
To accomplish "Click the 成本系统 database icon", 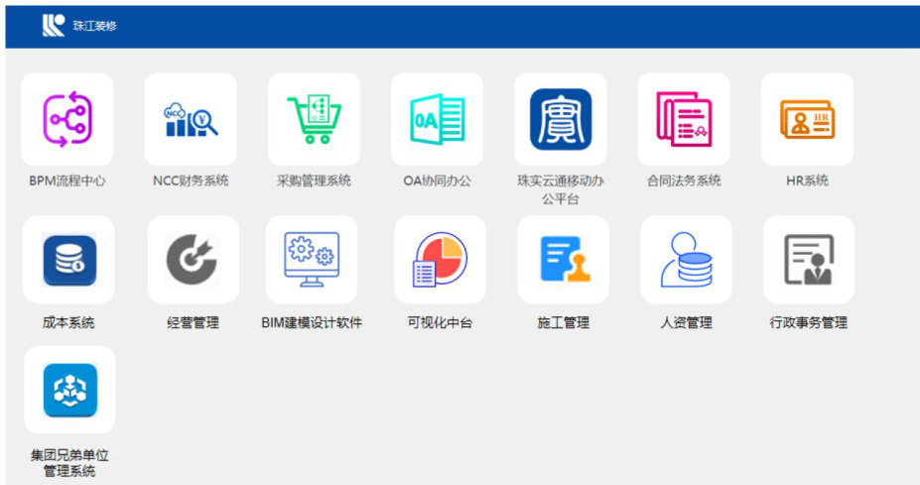I will tap(68, 260).
